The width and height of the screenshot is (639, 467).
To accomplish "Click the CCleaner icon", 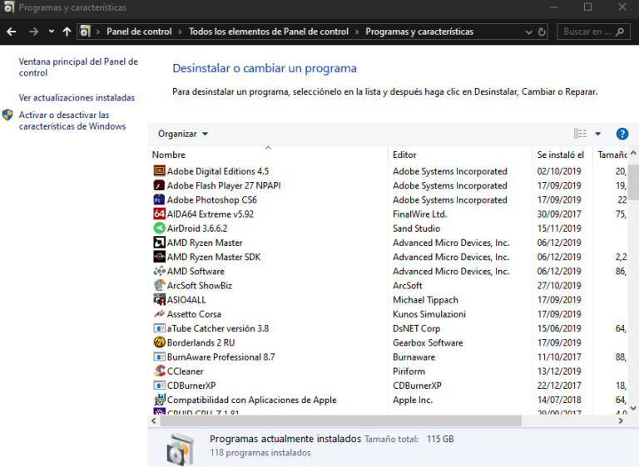I will [159, 371].
